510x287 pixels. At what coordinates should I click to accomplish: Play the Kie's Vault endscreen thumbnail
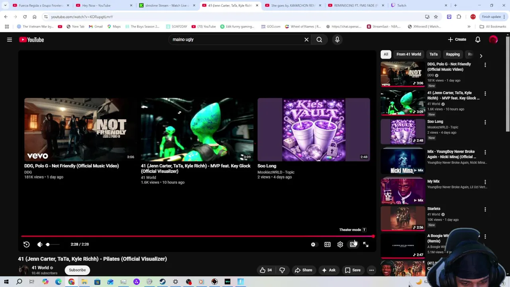coord(314,130)
